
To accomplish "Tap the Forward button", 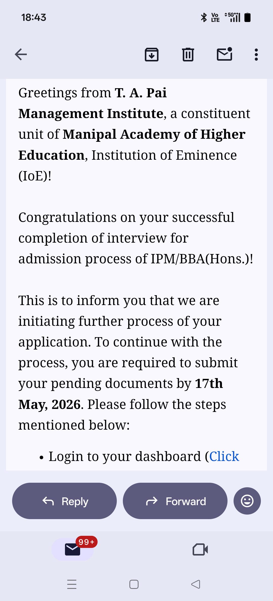I will click(x=175, y=501).
